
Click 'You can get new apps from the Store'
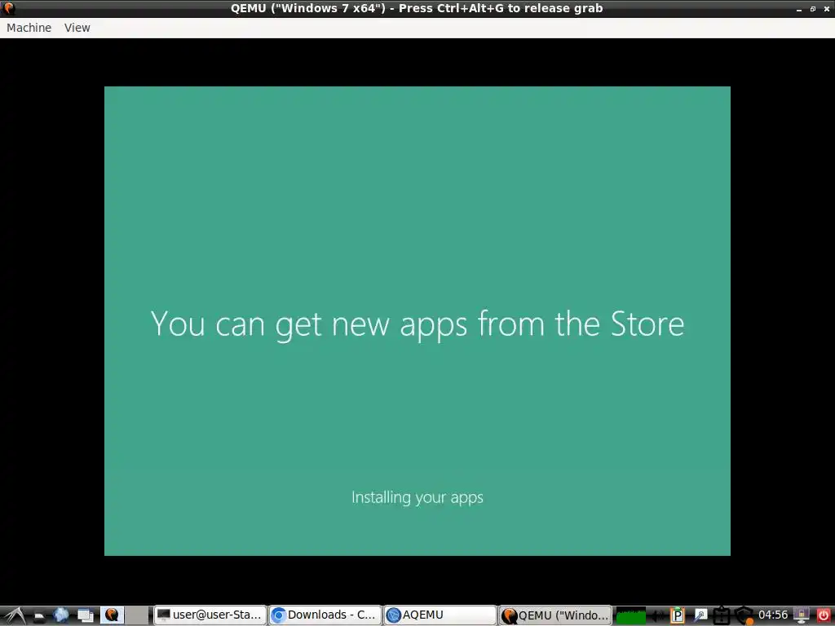(x=417, y=324)
